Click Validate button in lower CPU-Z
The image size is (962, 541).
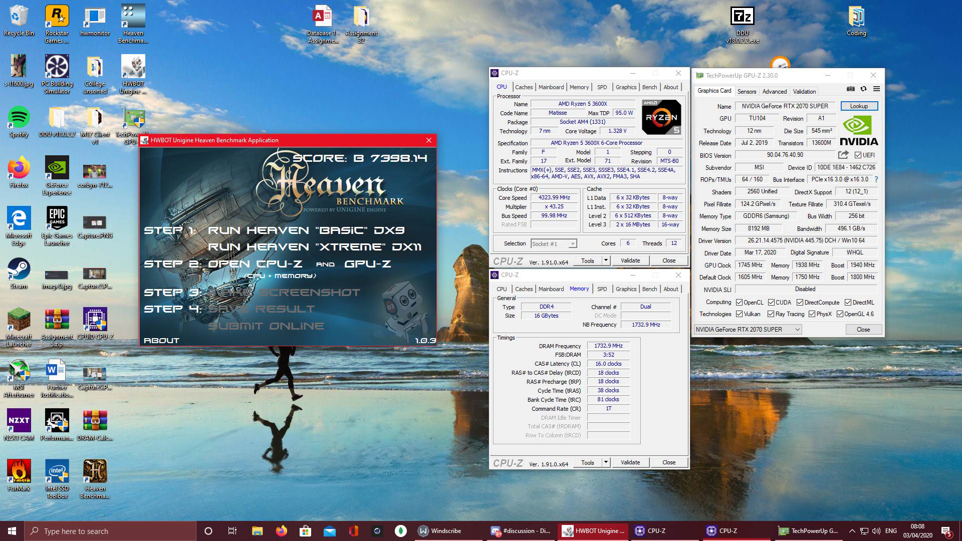point(630,462)
